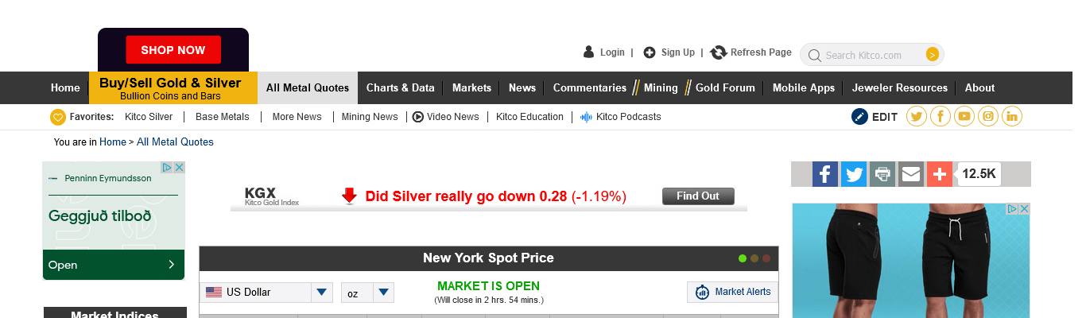This screenshot has width=1086, height=318.
Task: Expand the oz weight unit dropdown
Action: tap(383, 293)
